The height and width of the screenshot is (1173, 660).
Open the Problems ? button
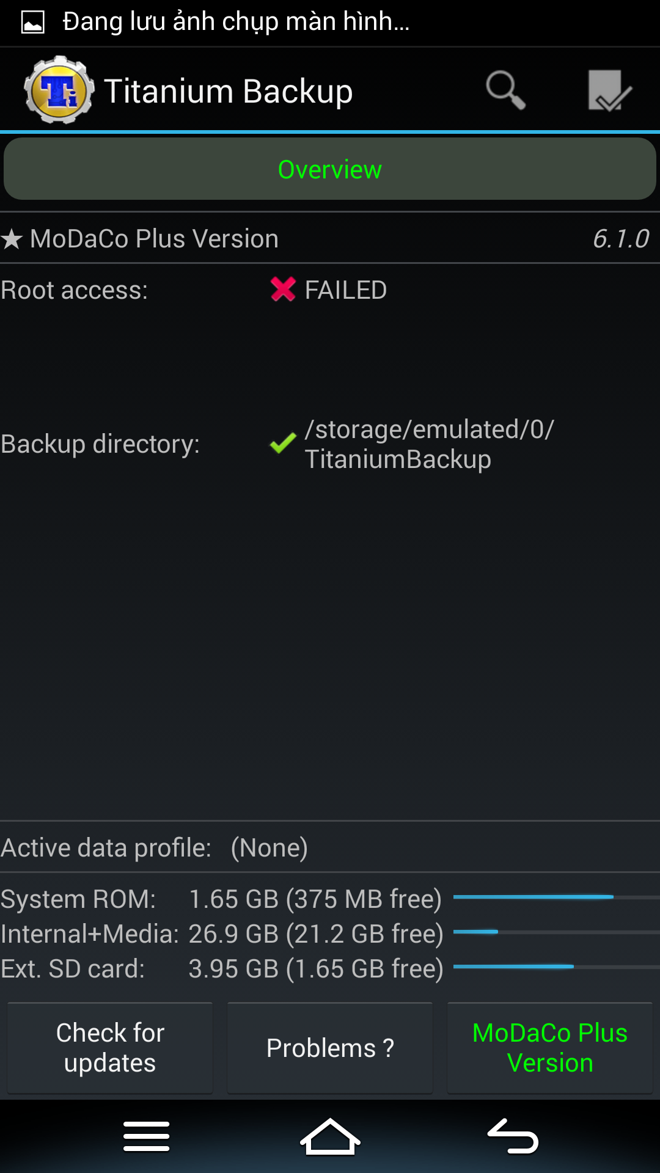coord(330,1048)
